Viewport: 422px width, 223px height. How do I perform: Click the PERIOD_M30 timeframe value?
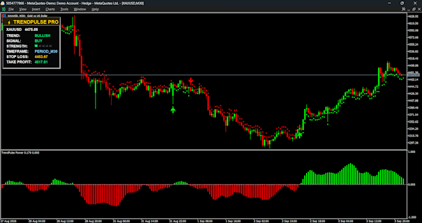46,51
